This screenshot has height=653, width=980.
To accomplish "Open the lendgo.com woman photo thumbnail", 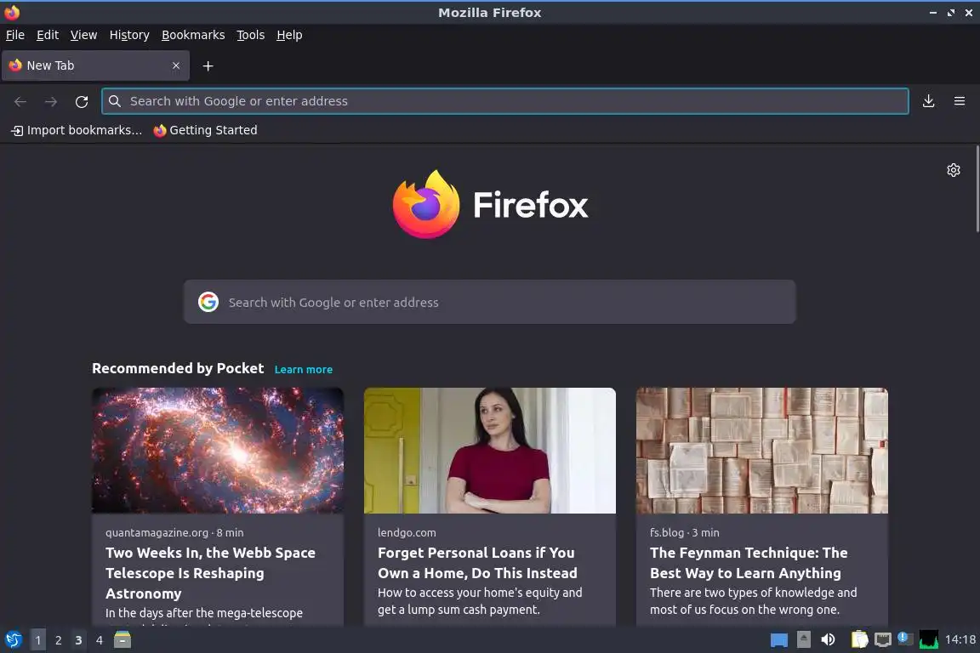I will point(489,451).
